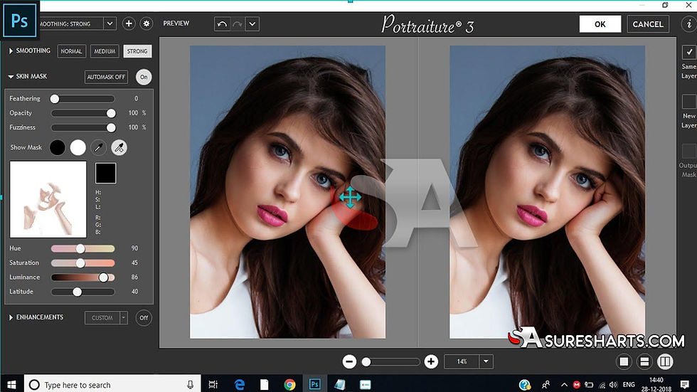The image size is (697, 392).
Task: Click the Fuzziness slider handle
Action: (111, 127)
